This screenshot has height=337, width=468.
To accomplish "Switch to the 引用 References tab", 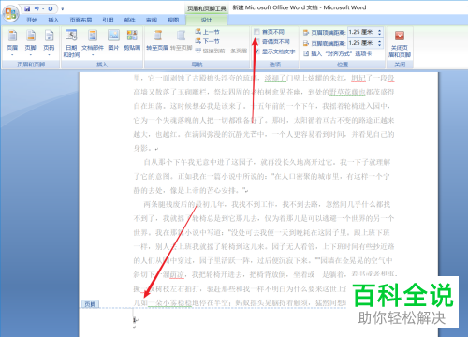I will pos(108,21).
